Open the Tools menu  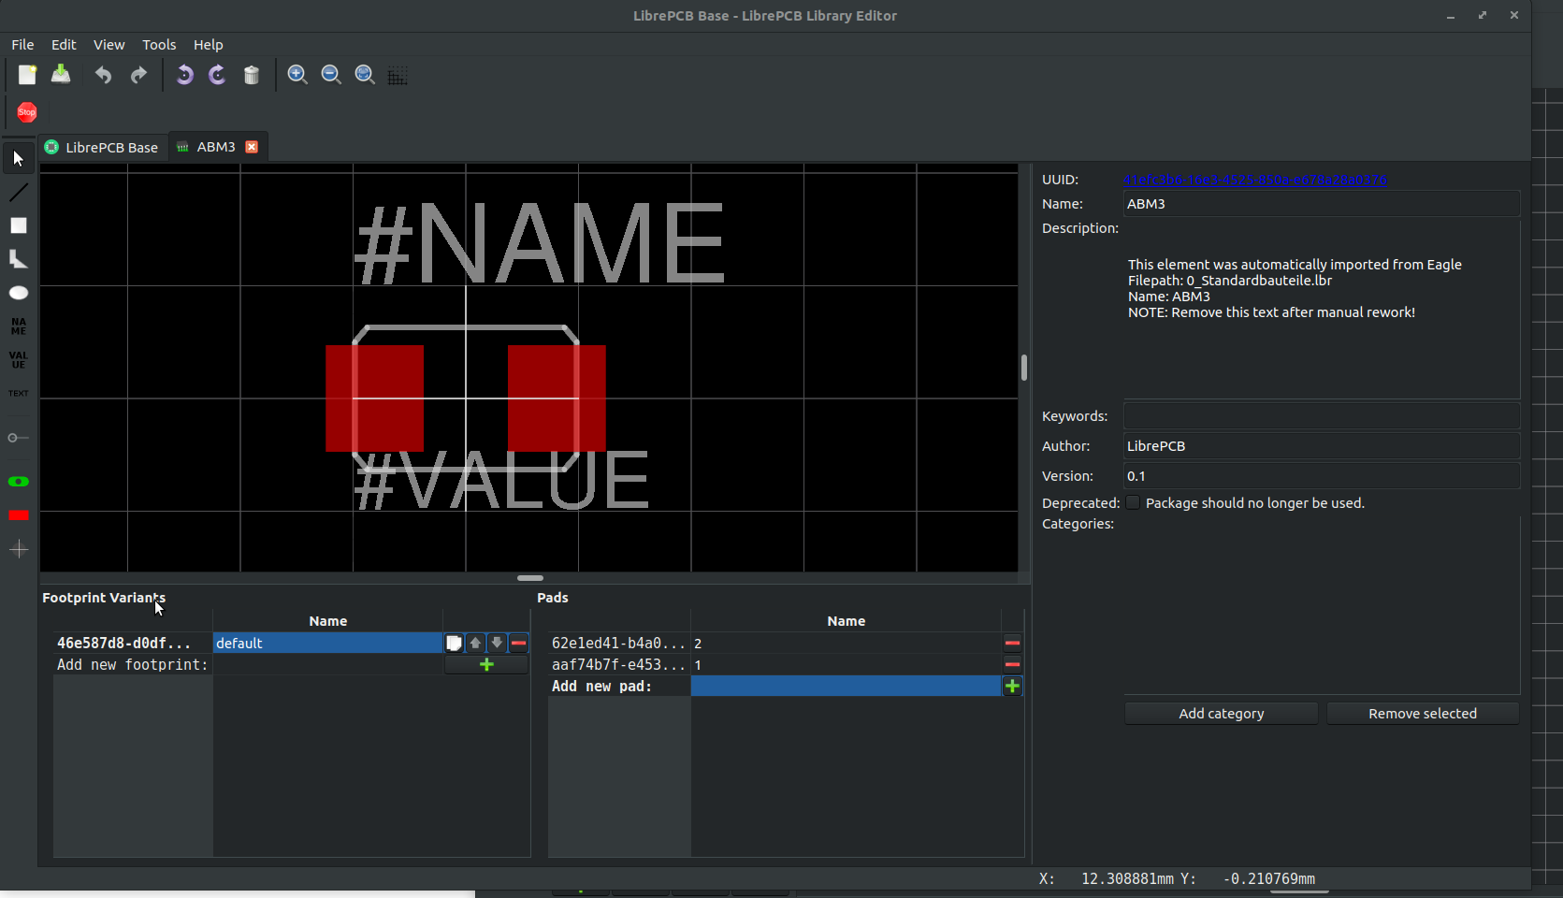click(x=159, y=44)
